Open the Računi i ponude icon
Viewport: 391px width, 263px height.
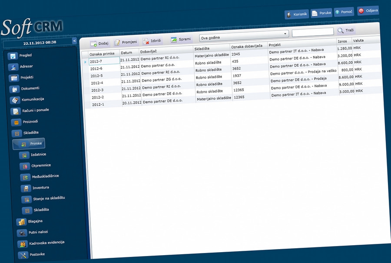(16, 111)
